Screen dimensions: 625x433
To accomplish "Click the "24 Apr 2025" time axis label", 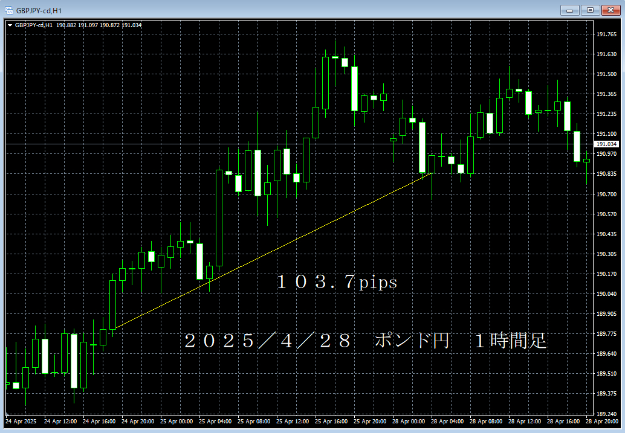I will 21,422.
